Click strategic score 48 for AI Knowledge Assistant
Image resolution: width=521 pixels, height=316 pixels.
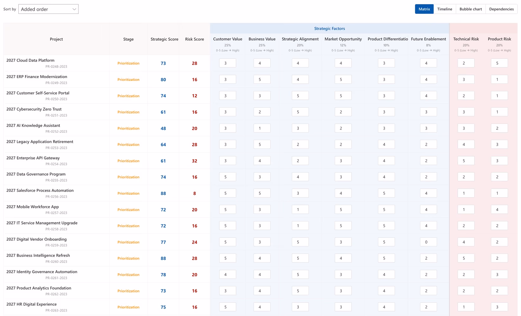point(163,128)
